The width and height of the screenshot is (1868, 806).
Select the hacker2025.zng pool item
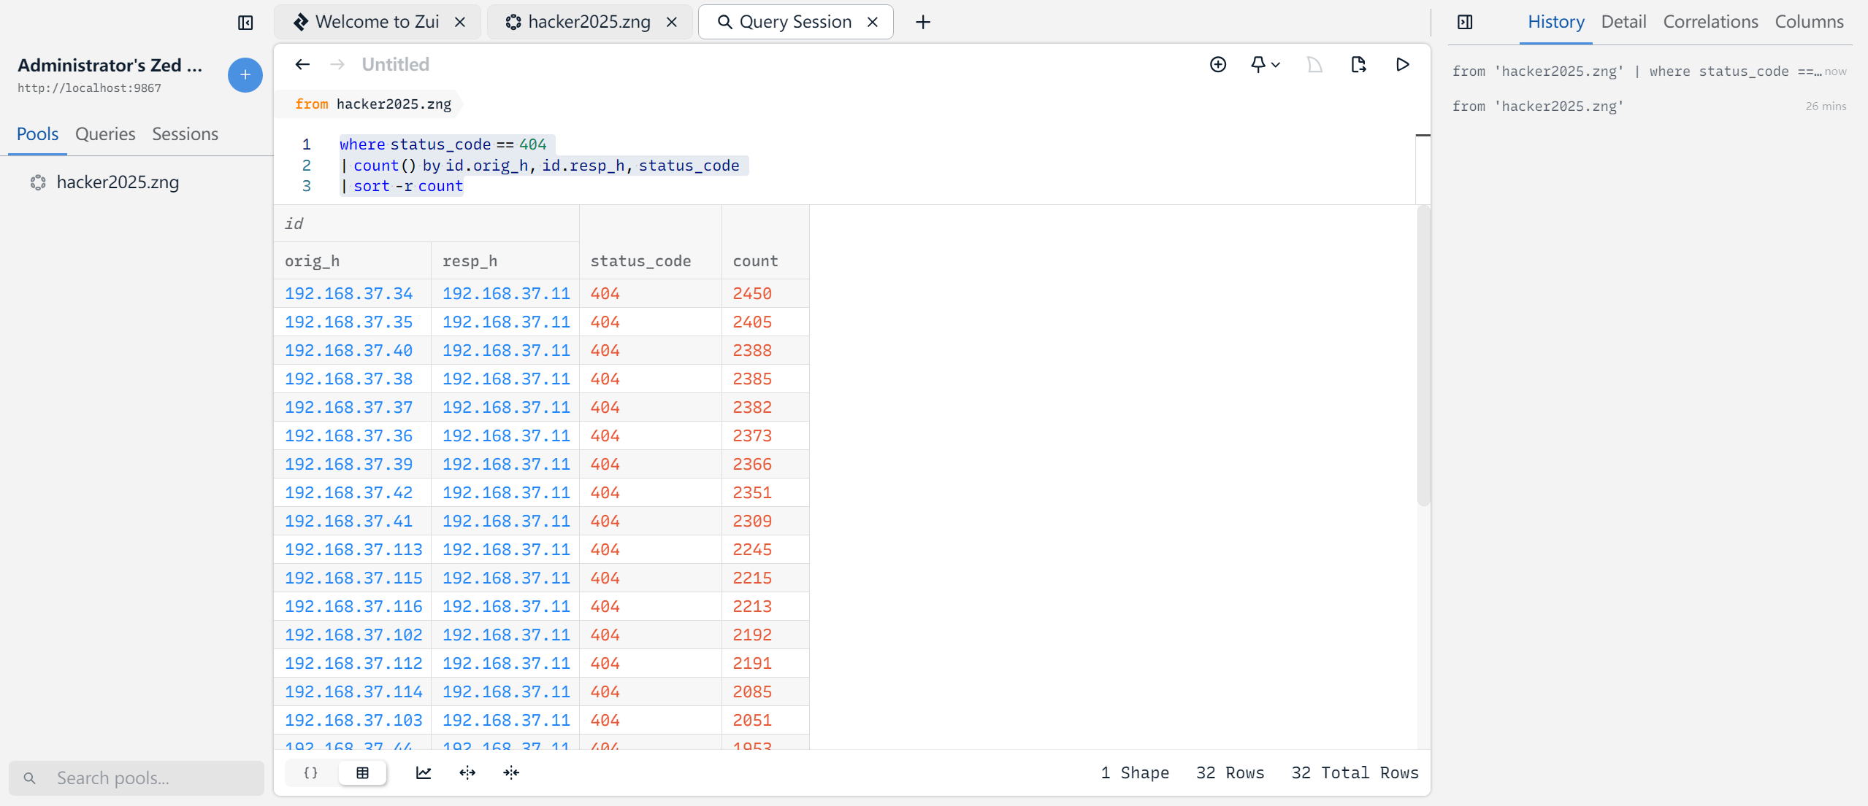pyautogui.click(x=118, y=182)
